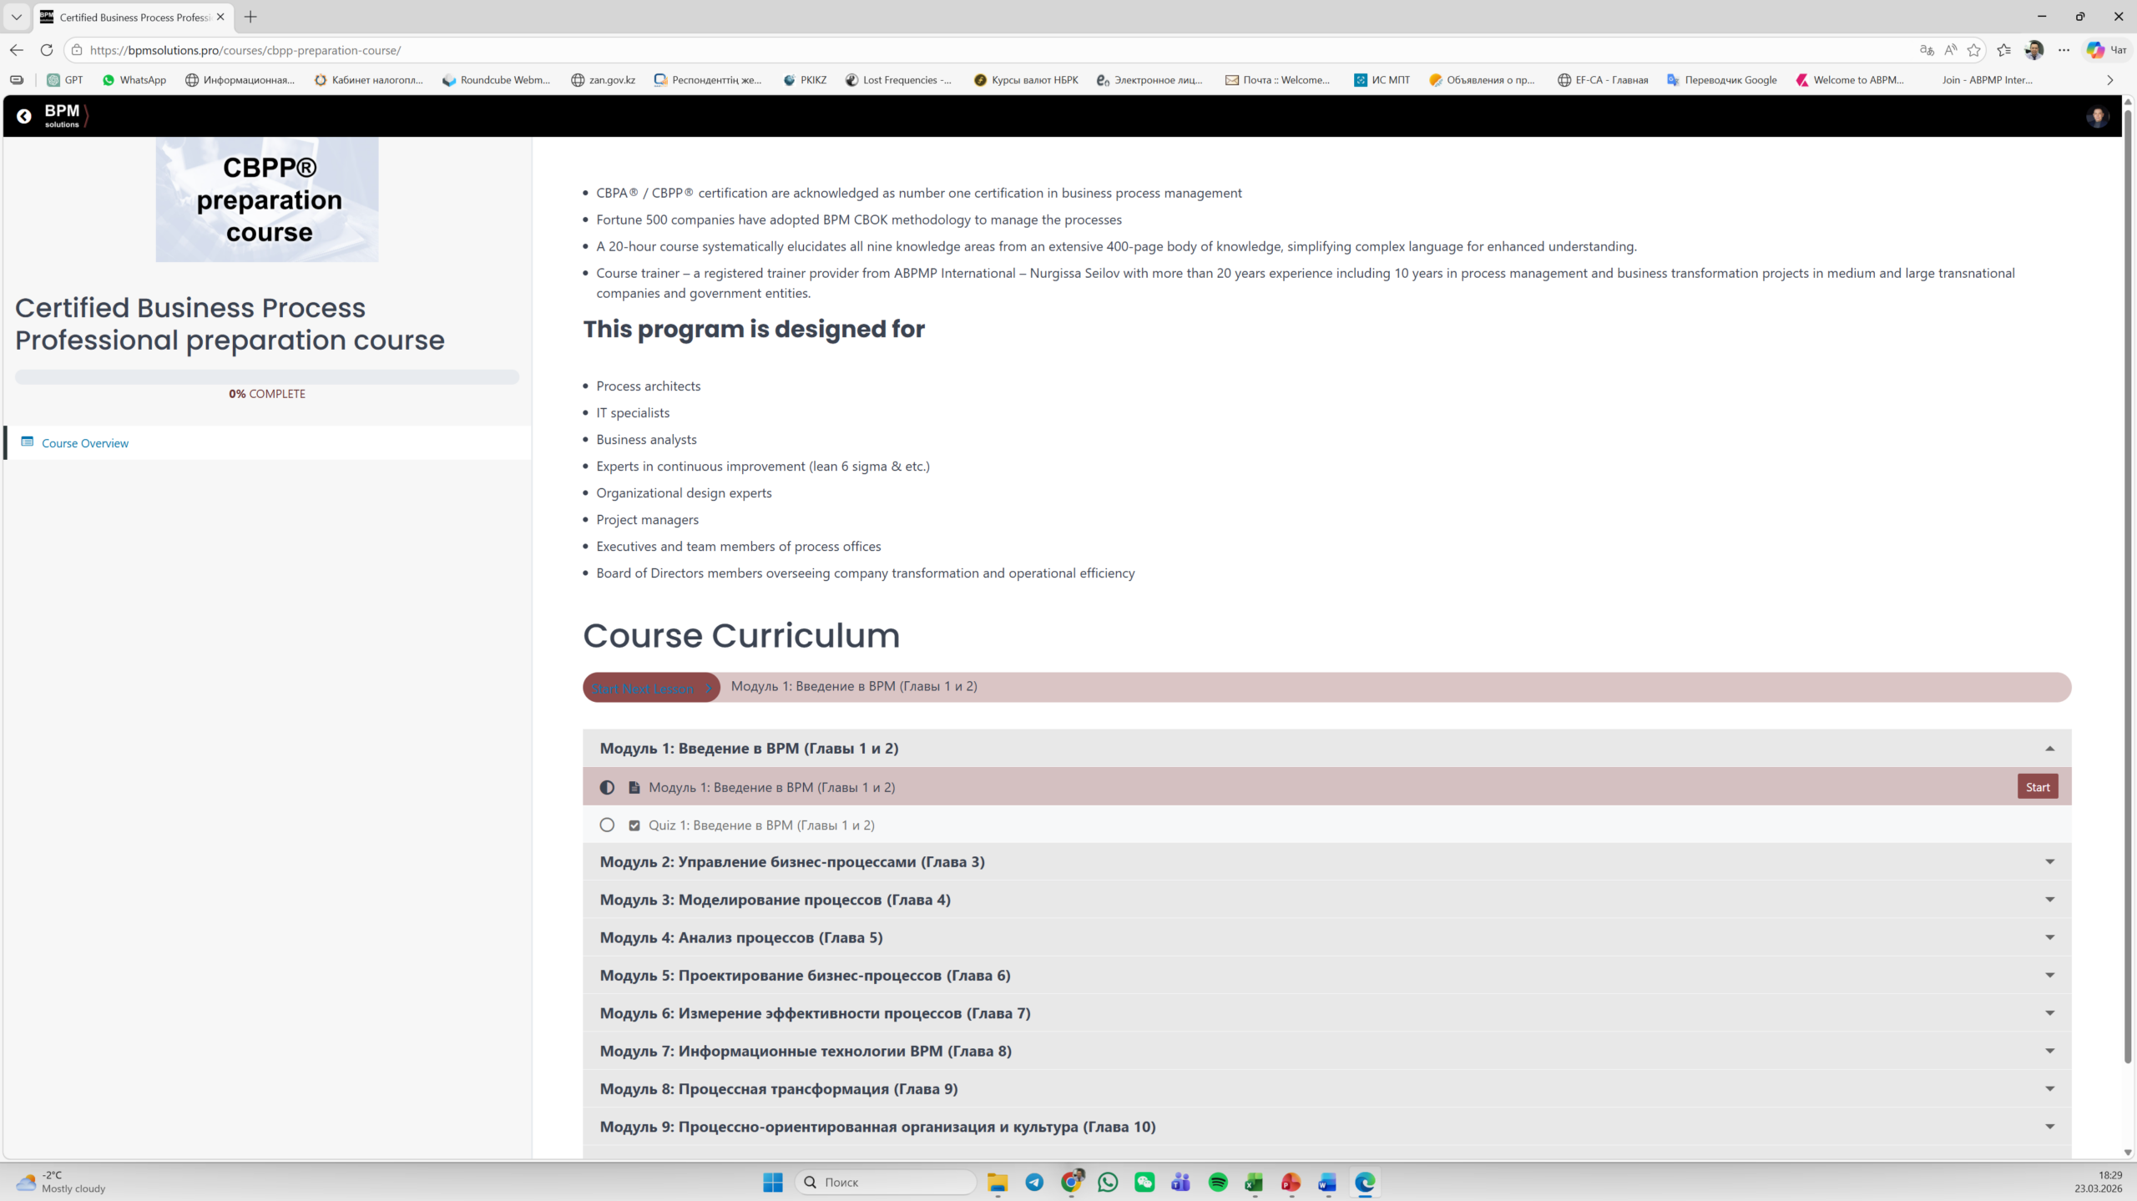Mark Quiz 1 completion circle
Viewport: 2137px width, 1201px height.
point(607,825)
